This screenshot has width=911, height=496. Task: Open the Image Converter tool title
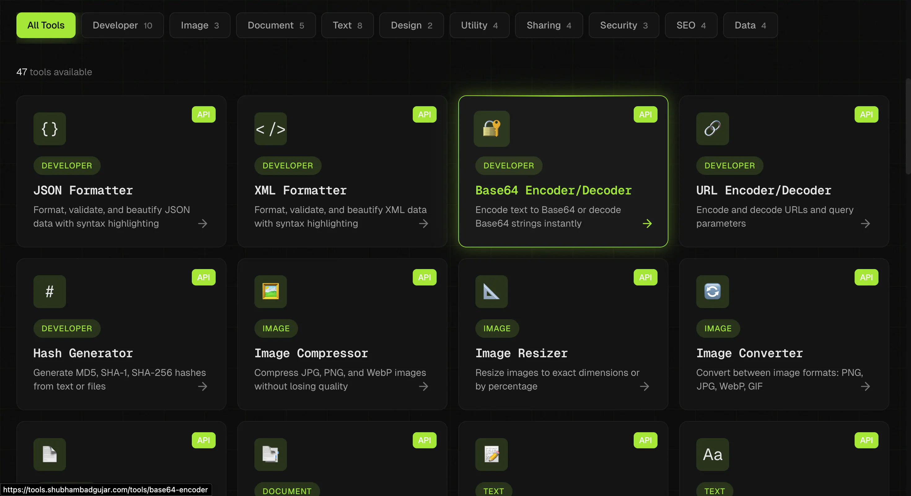(749, 353)
